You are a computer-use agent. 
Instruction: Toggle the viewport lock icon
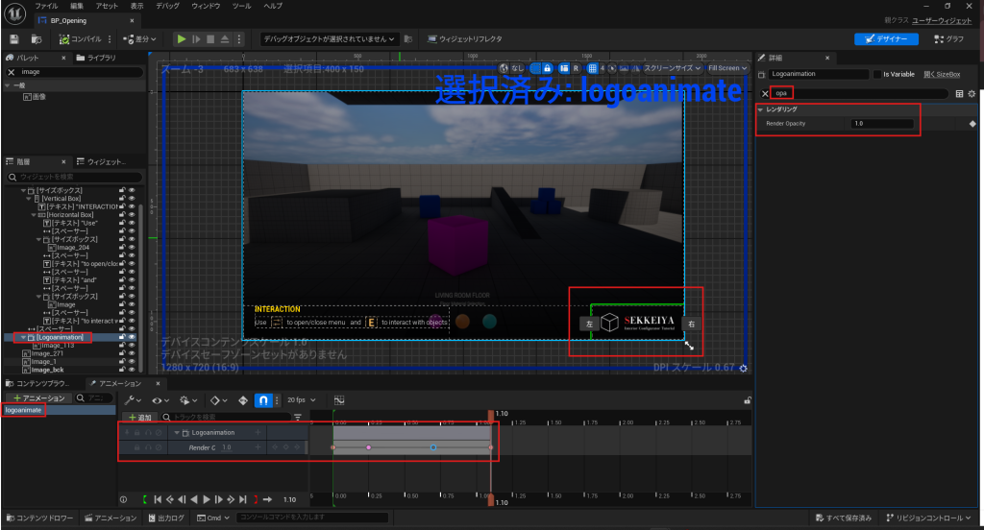(x=547, y=68)
